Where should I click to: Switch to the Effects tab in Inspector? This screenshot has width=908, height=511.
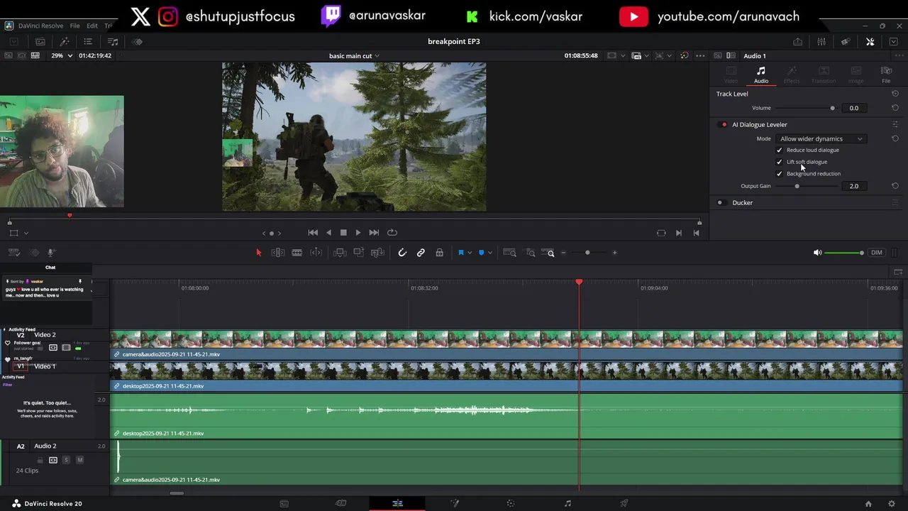[x=792, y=75]
